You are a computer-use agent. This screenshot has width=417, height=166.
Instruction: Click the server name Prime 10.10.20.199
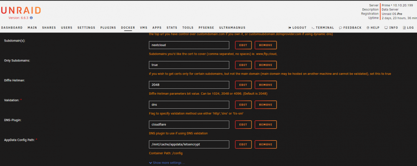[x=397, y=5]
